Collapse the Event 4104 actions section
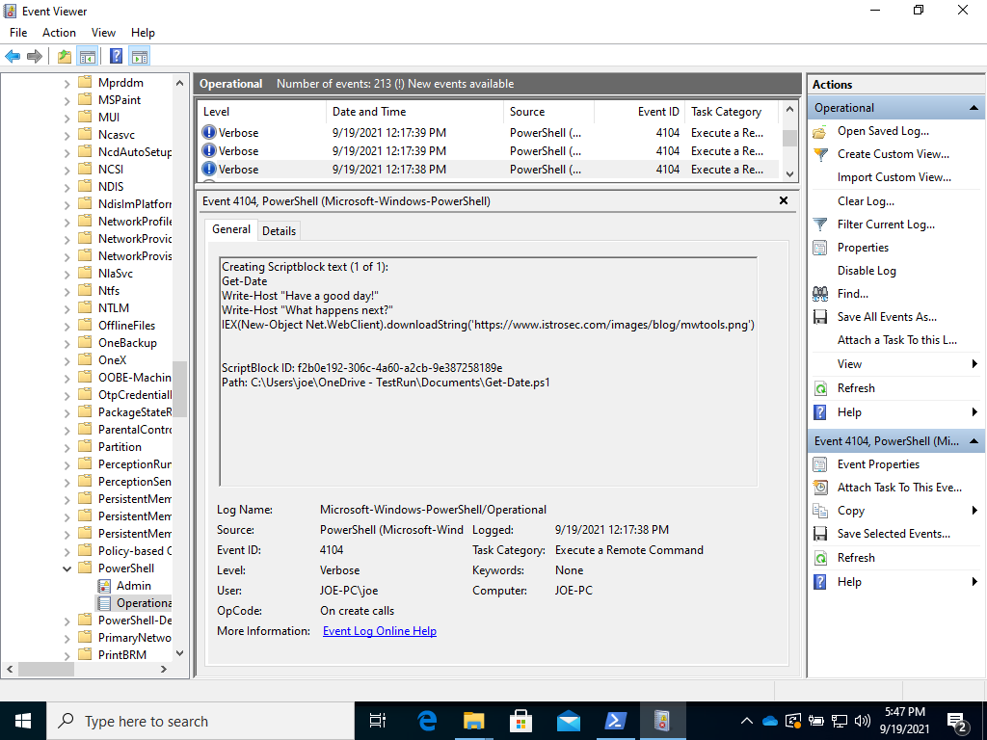Screen dimensions: 987x740 click(x=974, y=441)
